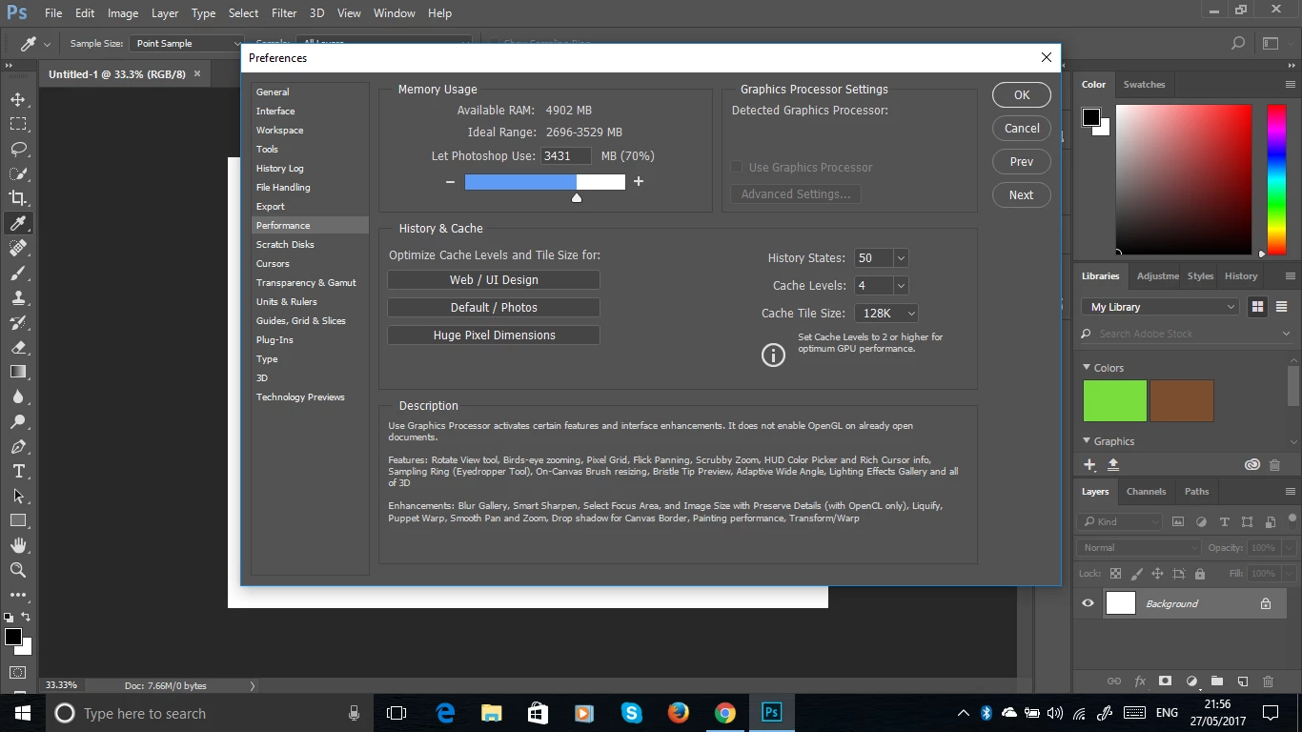The image size is (1302, 732).
Task: Toggle Lock image pixels brush icon
Action: [x=1136, y=574]
